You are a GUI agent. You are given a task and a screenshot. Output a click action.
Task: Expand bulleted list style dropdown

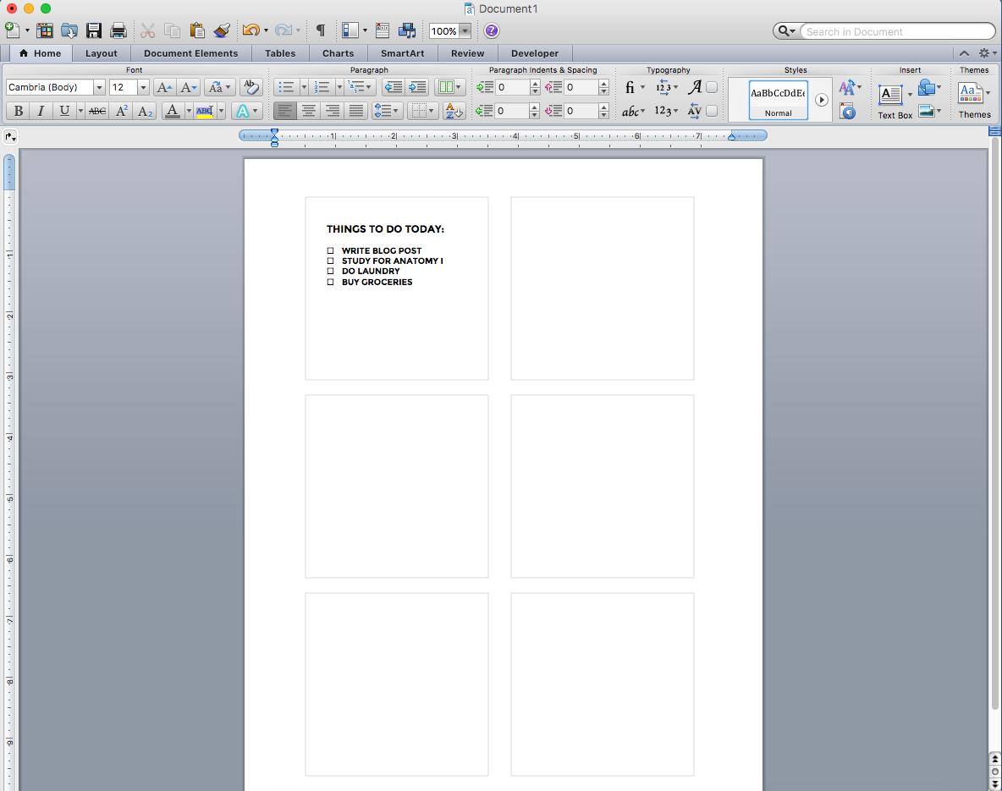point(304,87)
